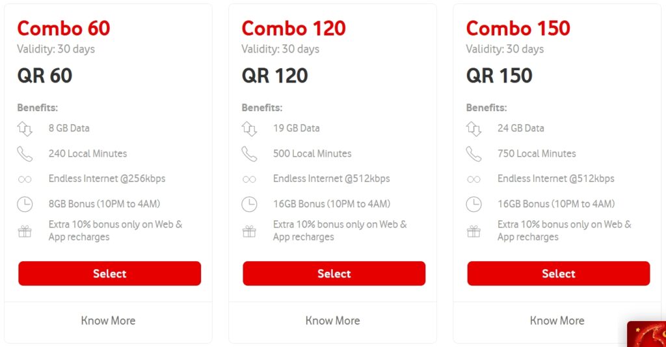This screenshot has height=347, width=666.
Task: Click the infinity icon in Combo 60
Action: (25, 179)
